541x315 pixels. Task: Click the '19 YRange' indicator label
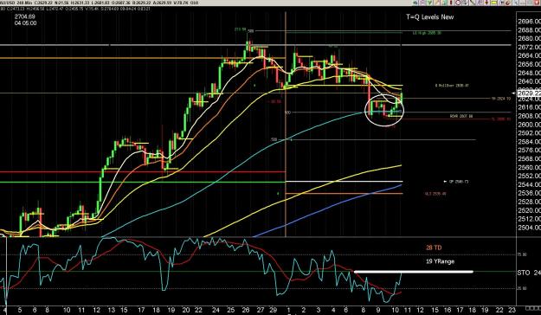click(440, 261)
